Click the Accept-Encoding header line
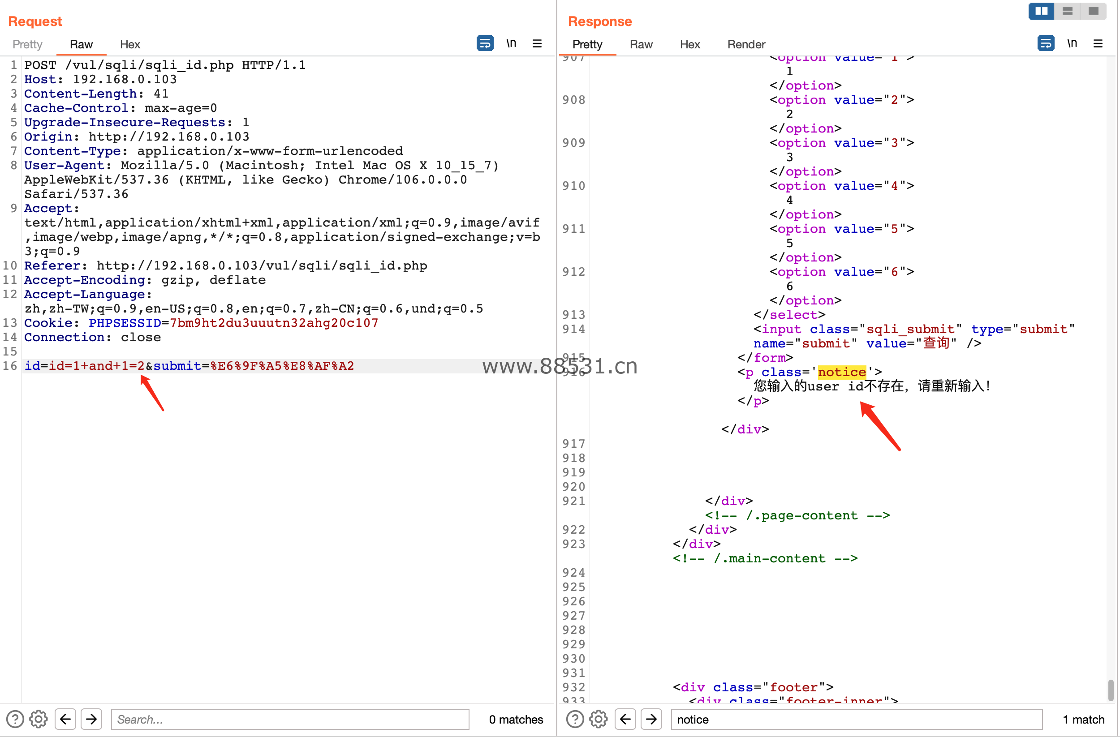The width and height of the screenshot is (1120, 737). point(145,280)
